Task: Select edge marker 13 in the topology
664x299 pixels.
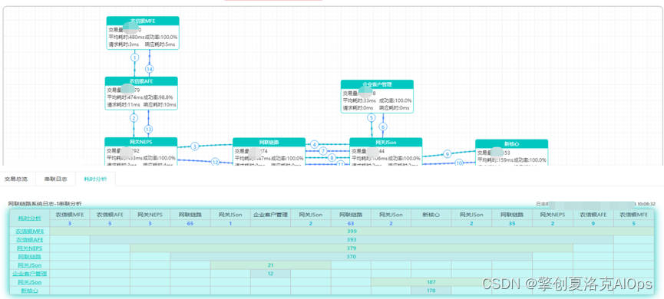Action: point(148,130)
